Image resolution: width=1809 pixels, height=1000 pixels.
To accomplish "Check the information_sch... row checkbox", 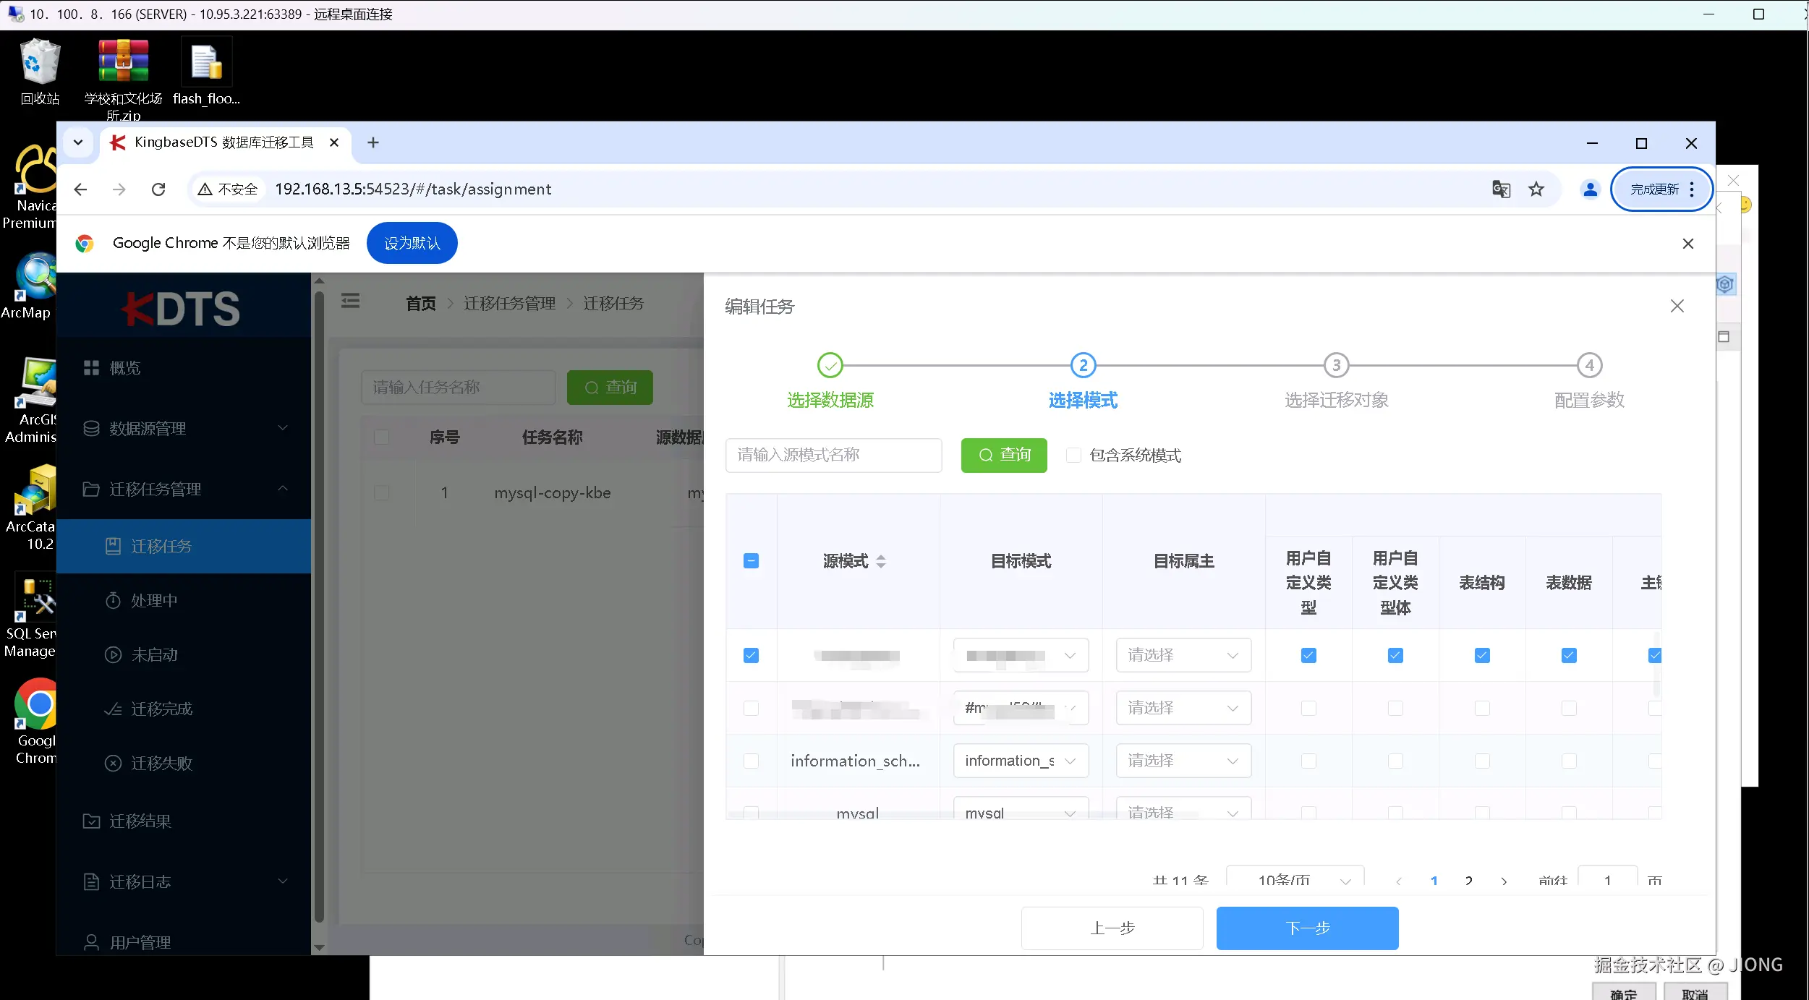I will (751, 761).
